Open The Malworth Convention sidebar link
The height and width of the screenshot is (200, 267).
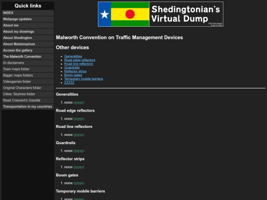click(28, 57)
